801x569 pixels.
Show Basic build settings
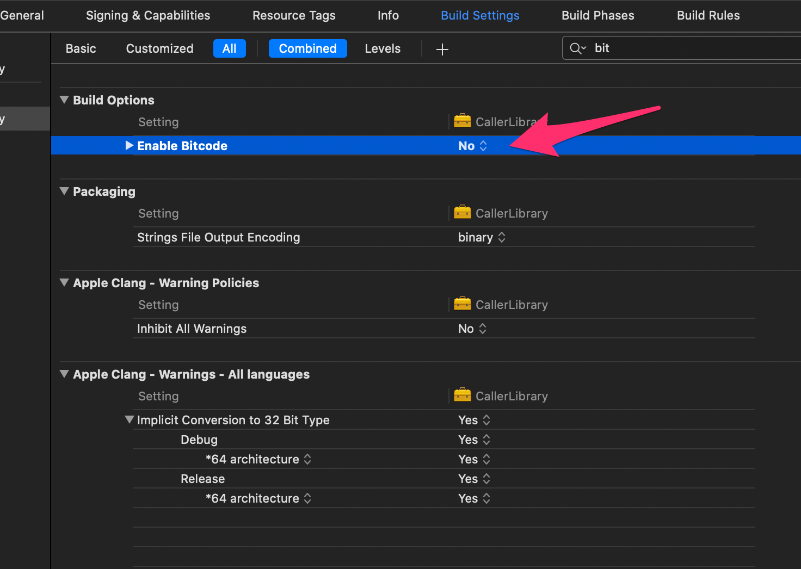point(81,48)
